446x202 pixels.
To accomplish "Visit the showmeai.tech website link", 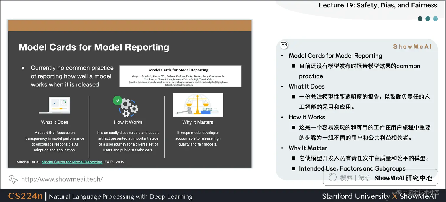I will [x=62, y=179].
